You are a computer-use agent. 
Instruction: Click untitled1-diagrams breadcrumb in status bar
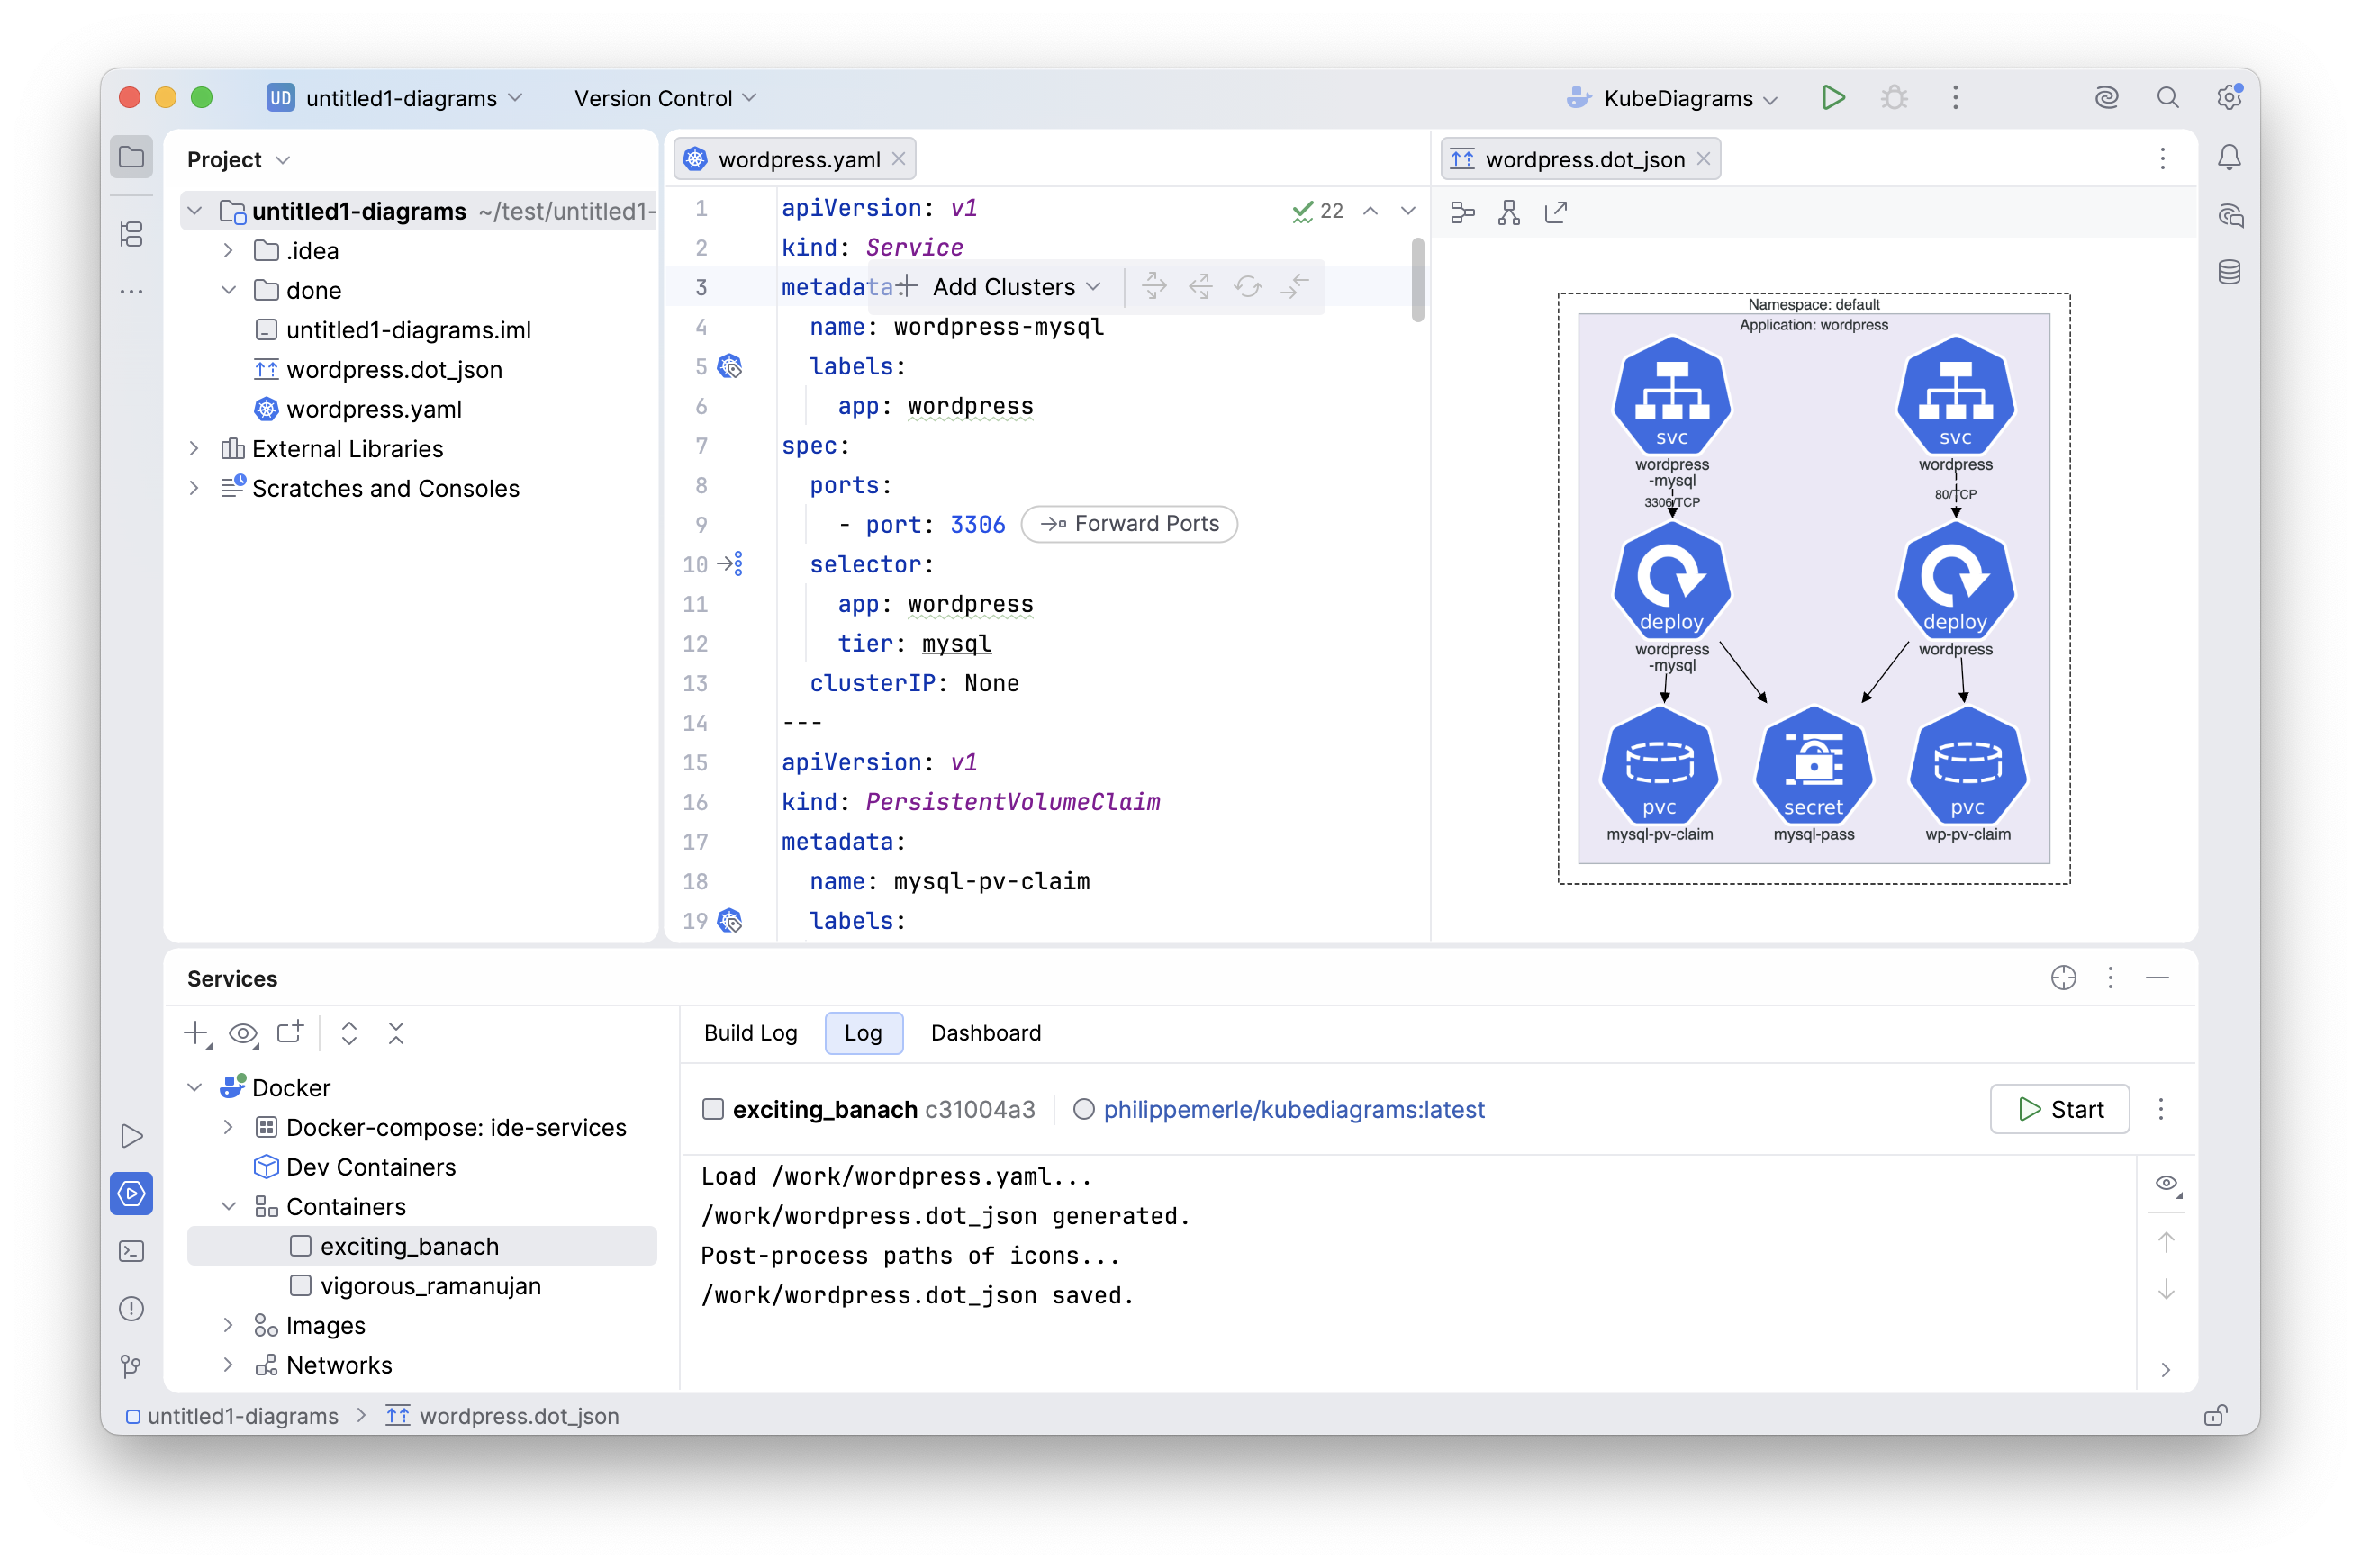[x=232, y=1416]
